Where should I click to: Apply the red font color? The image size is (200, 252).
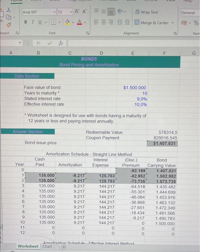79,22
